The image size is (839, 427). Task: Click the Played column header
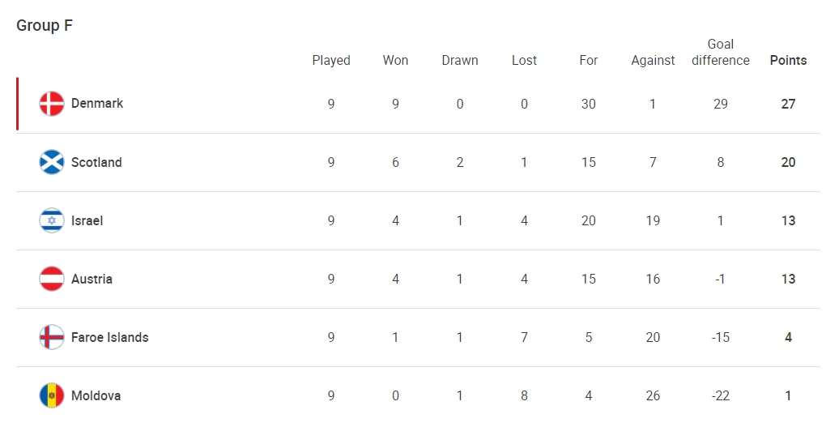point(331,61)
